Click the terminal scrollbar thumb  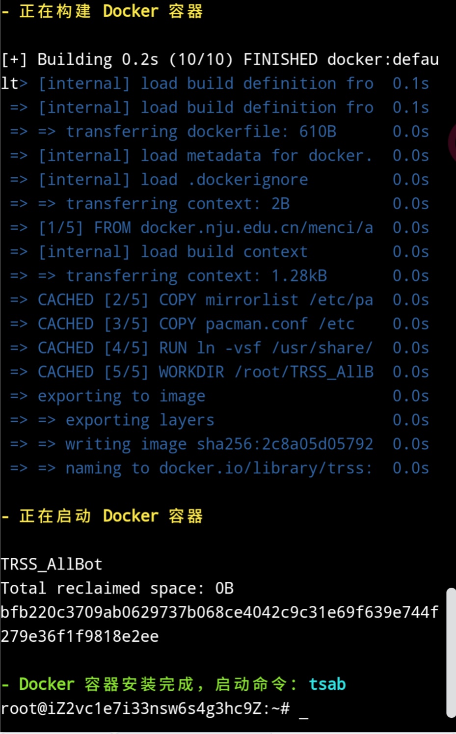click(x=451, y=653)
